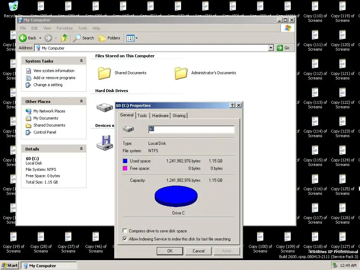Open the Shared Documents folder icon
This screenshot has height=270, width=360.
104,73
